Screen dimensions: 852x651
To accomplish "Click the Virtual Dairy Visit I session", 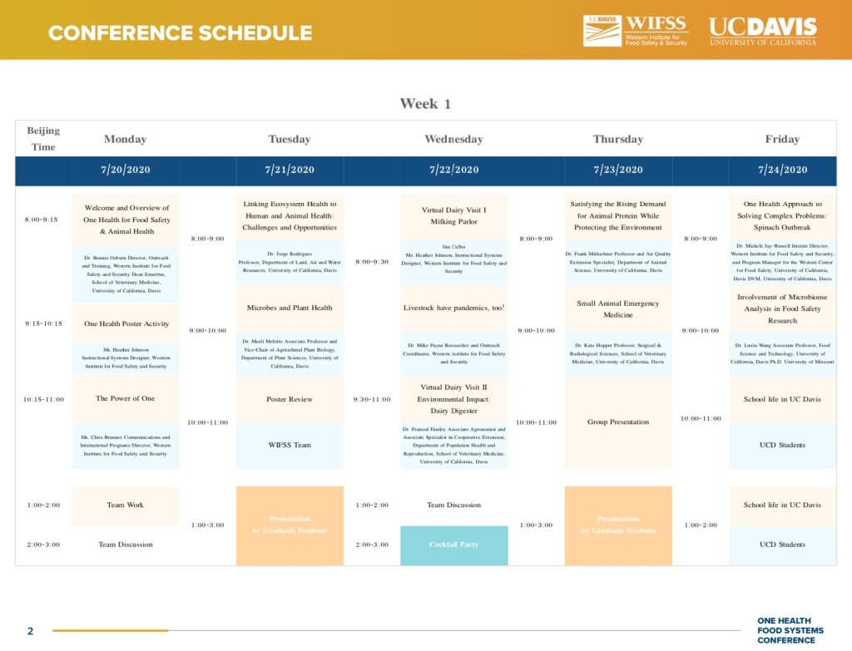I will point(453,216).
